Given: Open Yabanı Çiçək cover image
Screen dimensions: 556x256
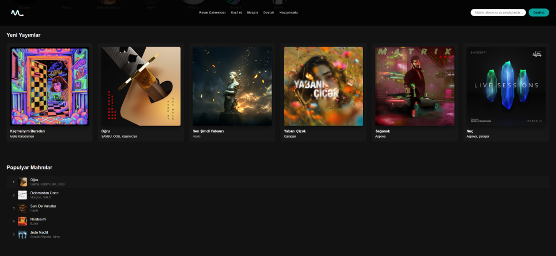Looking at the screenshot, I should pyautogui.click(x=324, y=87).
